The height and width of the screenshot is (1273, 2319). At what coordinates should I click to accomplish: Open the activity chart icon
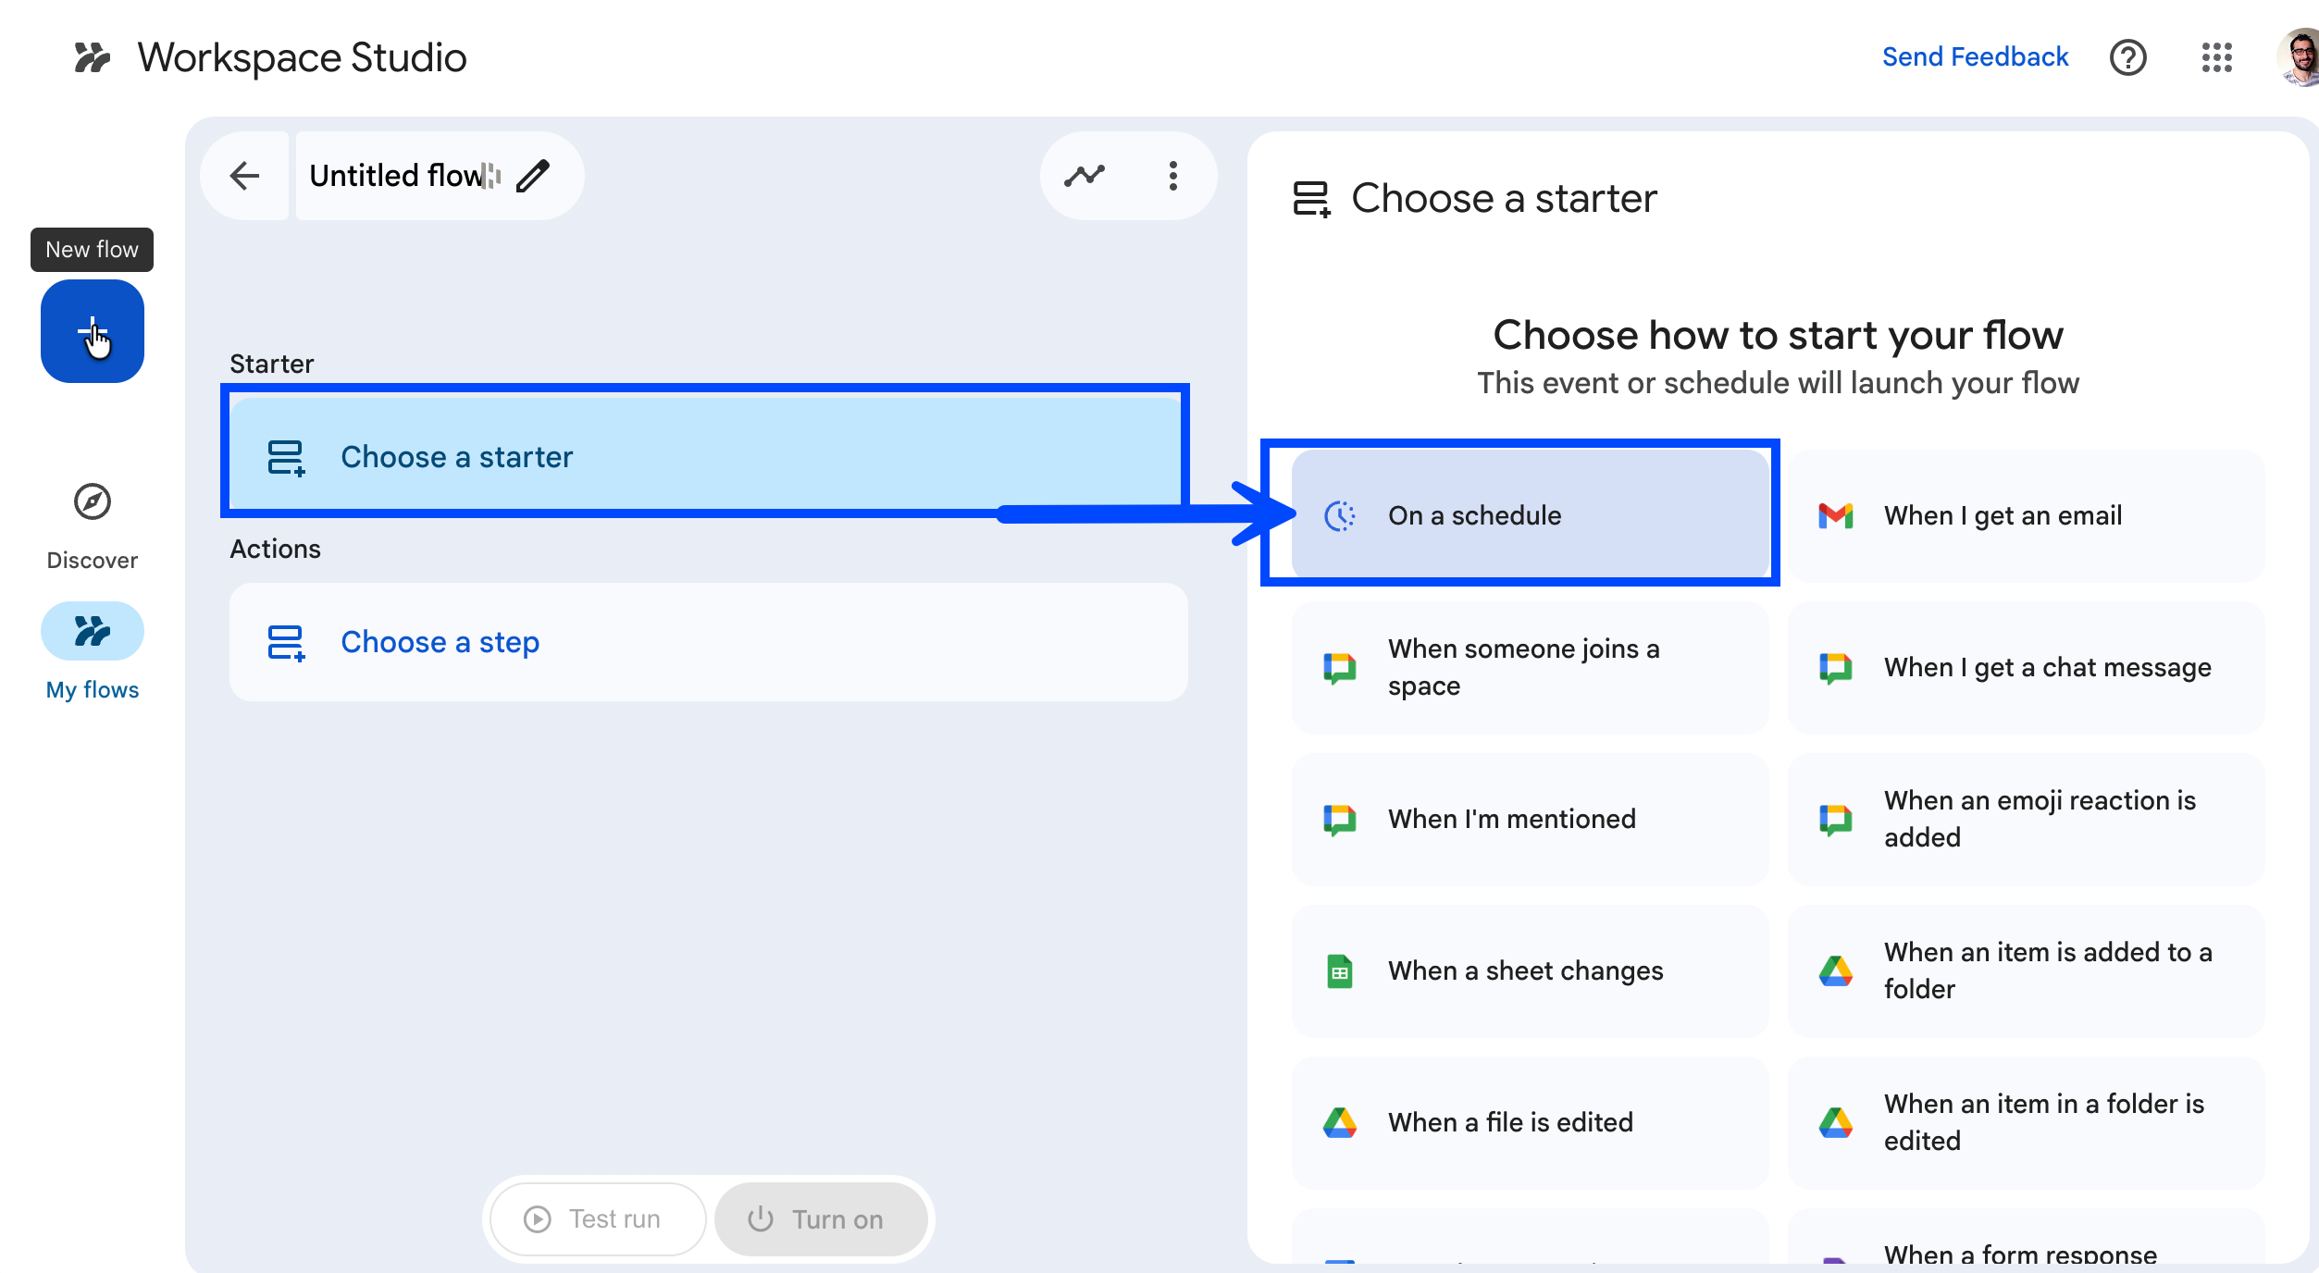click(1085, 176)
